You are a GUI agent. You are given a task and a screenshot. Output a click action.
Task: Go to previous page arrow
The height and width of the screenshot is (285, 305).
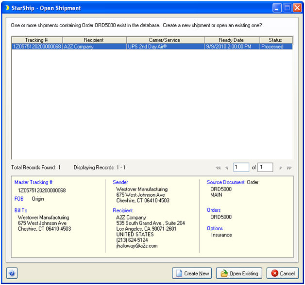227,168
